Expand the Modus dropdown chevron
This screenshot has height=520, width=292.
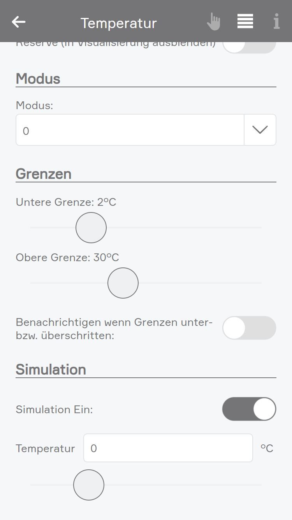click(x=260, y=130)
